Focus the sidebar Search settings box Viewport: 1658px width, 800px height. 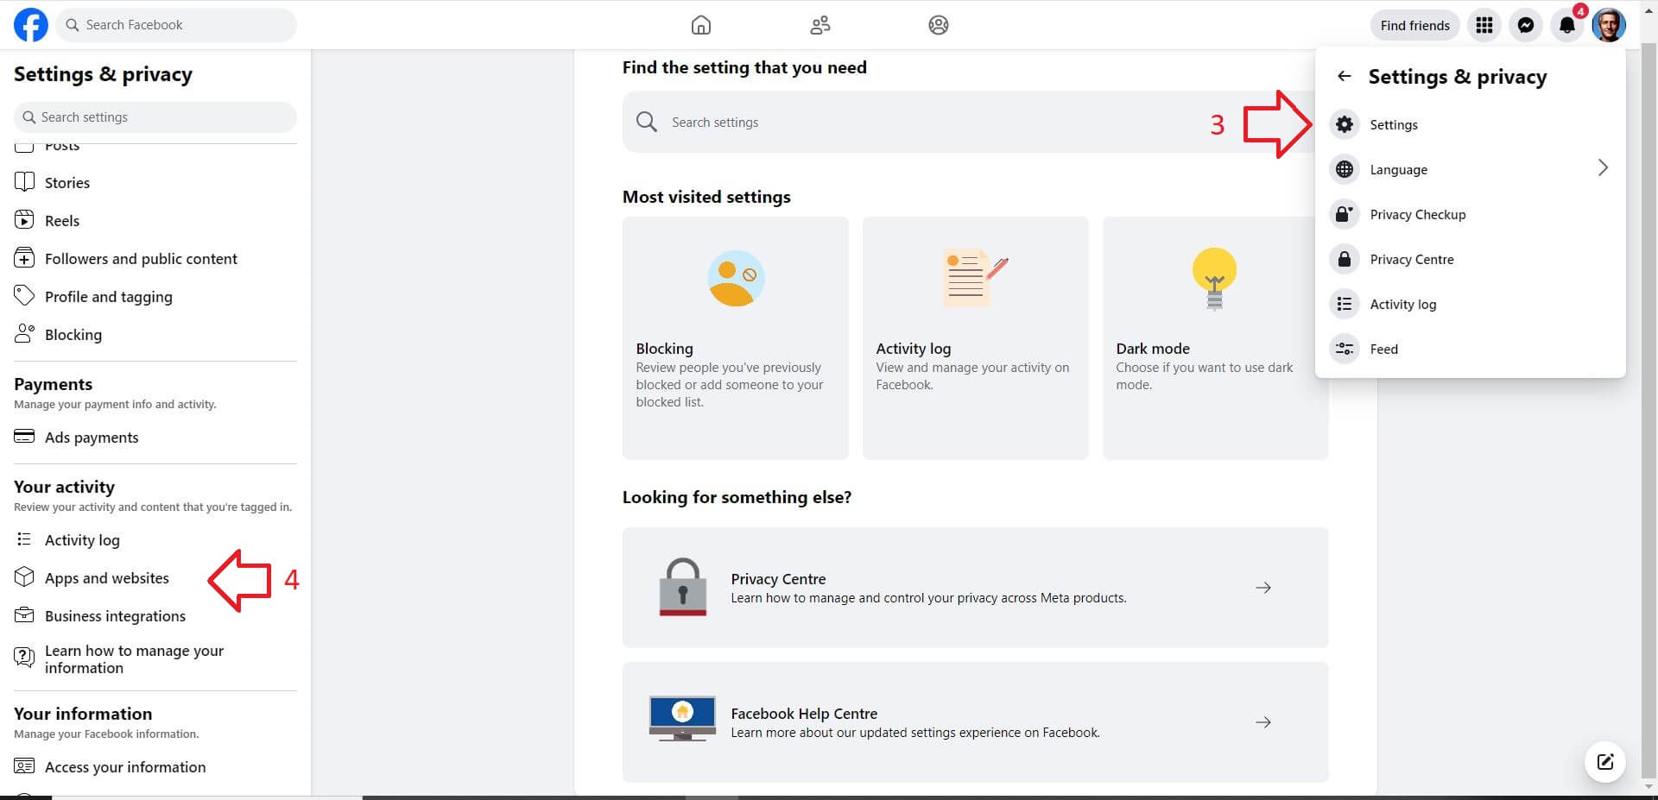click(x=155, y=117)
